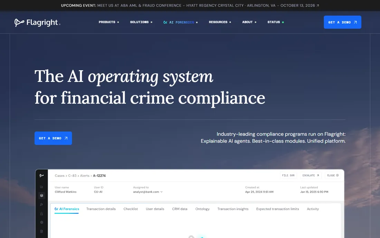The height and width of the screenshot is (238, 380).
Task: Click the Escalate button
Action: coord(311,175)
